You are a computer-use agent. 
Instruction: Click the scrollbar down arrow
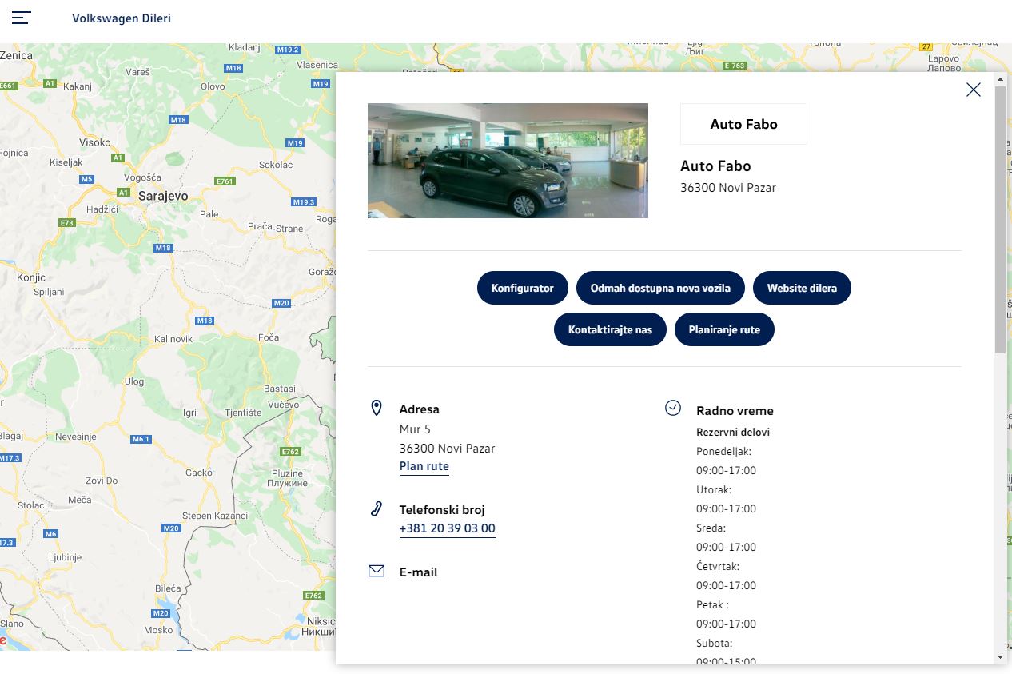tap(1000, 656)
